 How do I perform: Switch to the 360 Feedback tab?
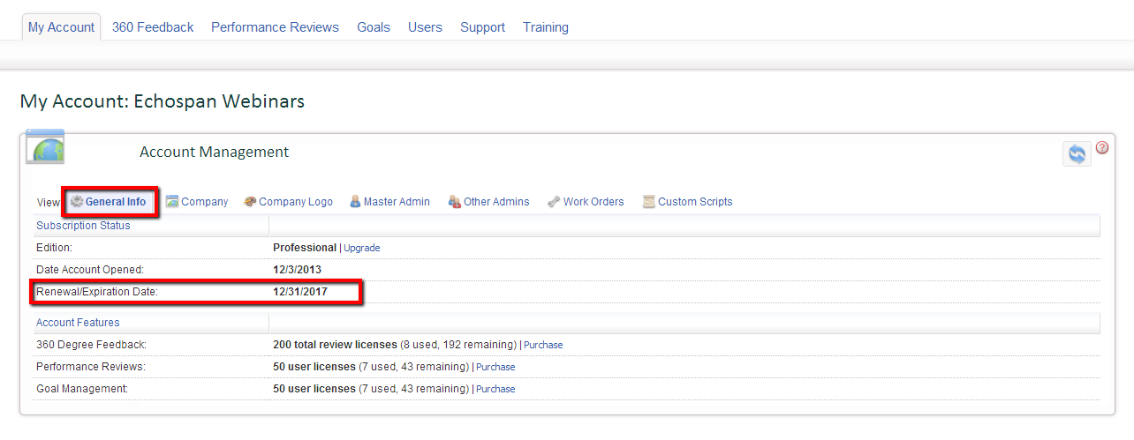pyautogui.click(x=153, y=27)
